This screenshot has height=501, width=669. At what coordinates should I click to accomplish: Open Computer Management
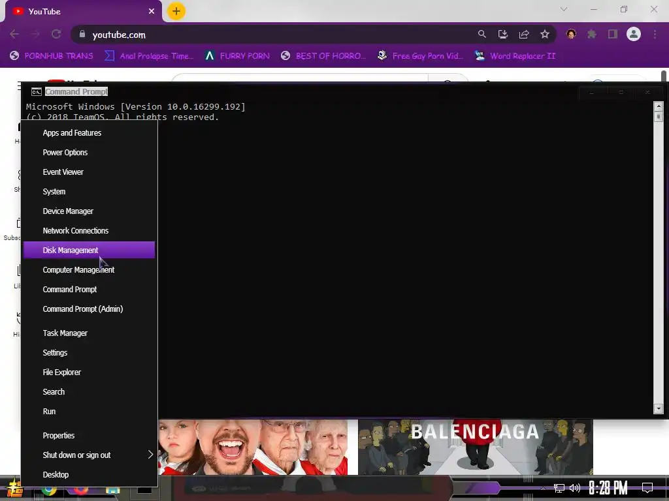click(x=89, y=270)
